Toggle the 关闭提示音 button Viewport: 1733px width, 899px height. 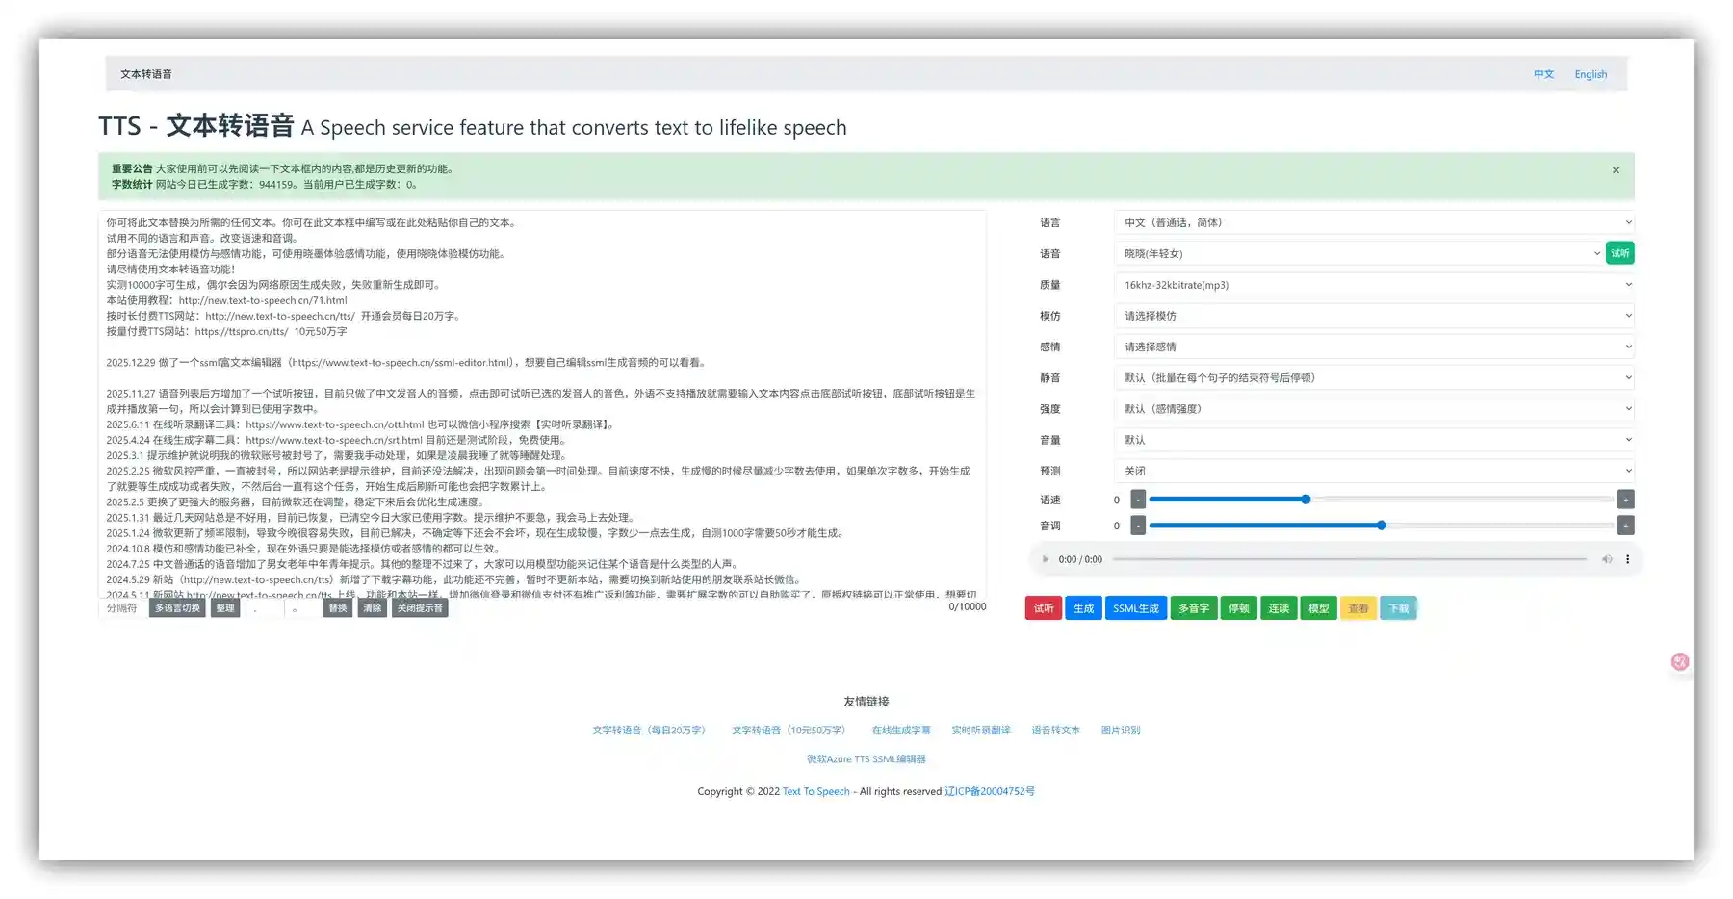pos(420,608)
